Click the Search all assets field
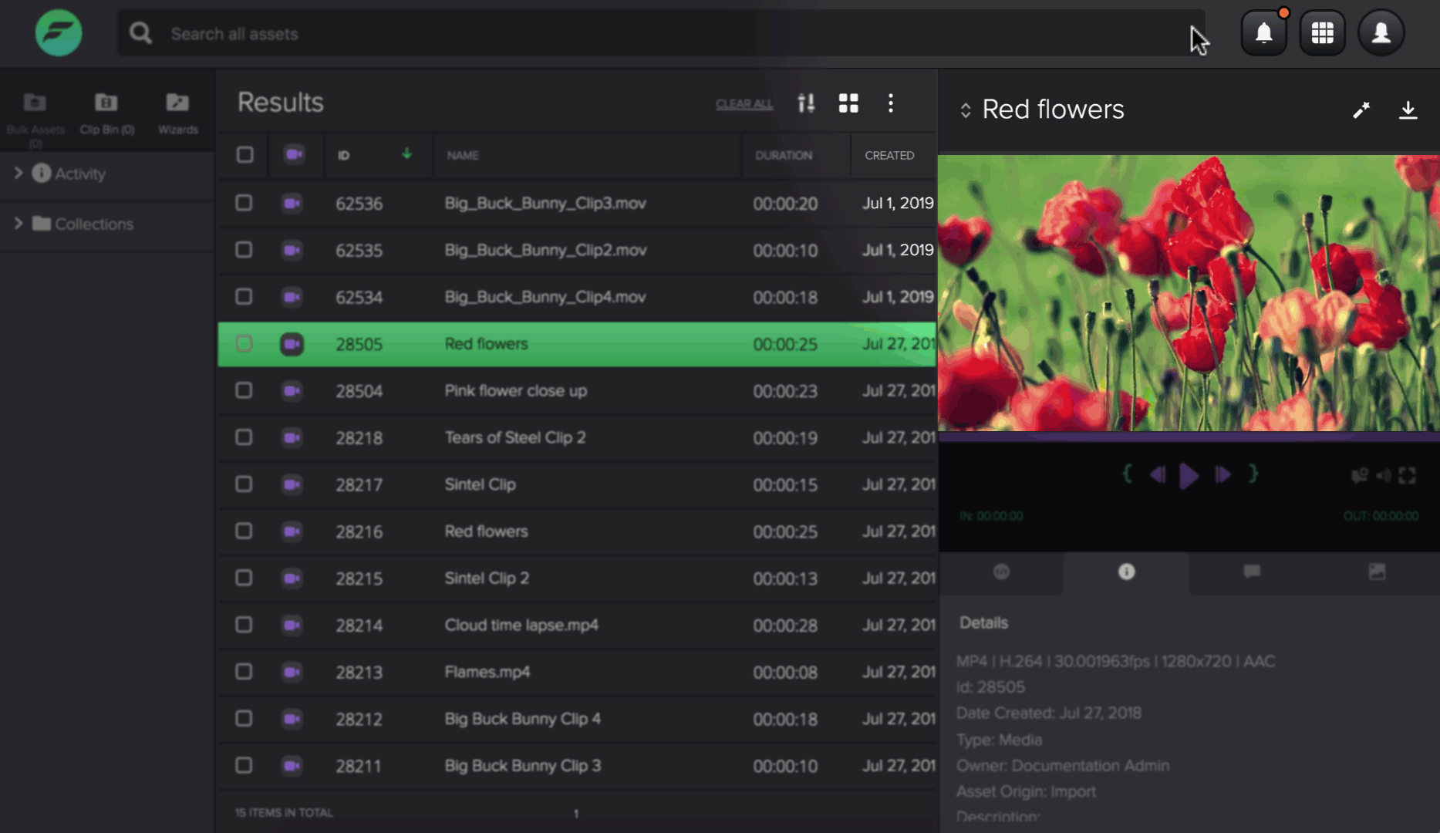1440x833 pixels. (656, 34)
